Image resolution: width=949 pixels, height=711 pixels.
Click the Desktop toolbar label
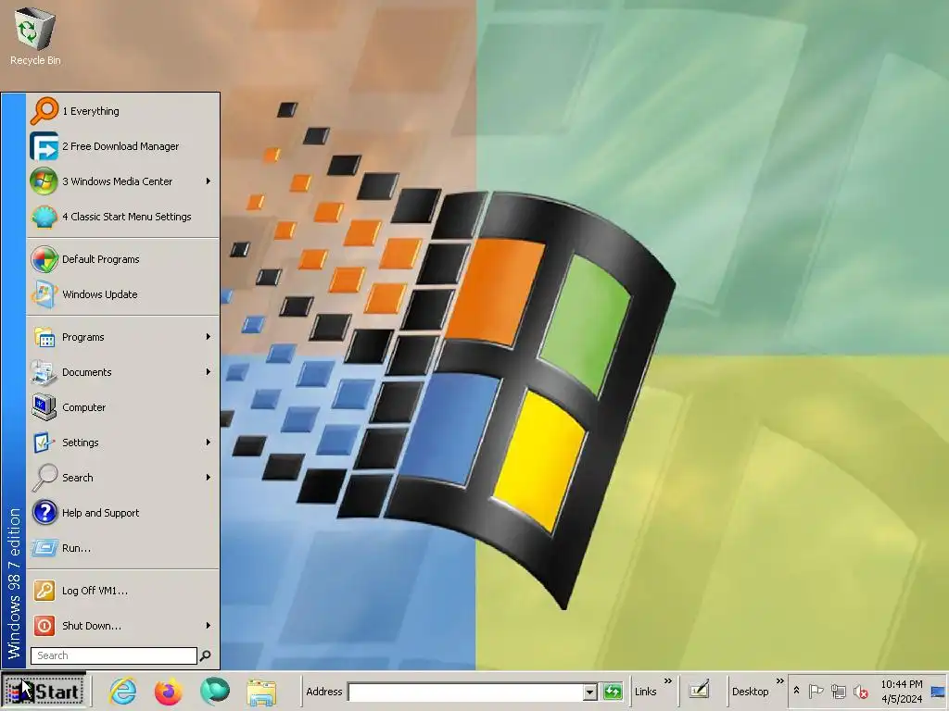[750, 692]
